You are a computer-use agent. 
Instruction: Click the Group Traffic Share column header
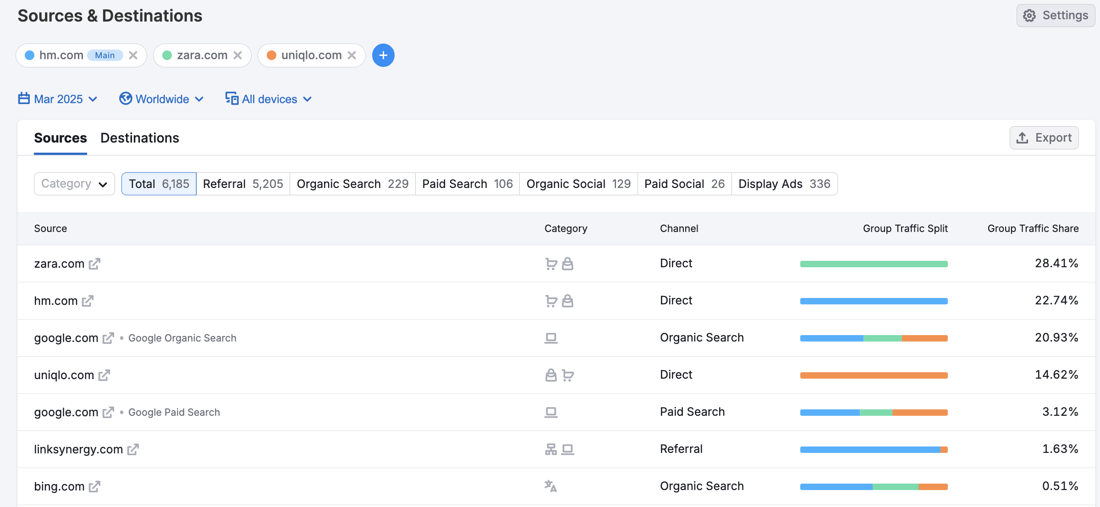(x=1033, y=228)
